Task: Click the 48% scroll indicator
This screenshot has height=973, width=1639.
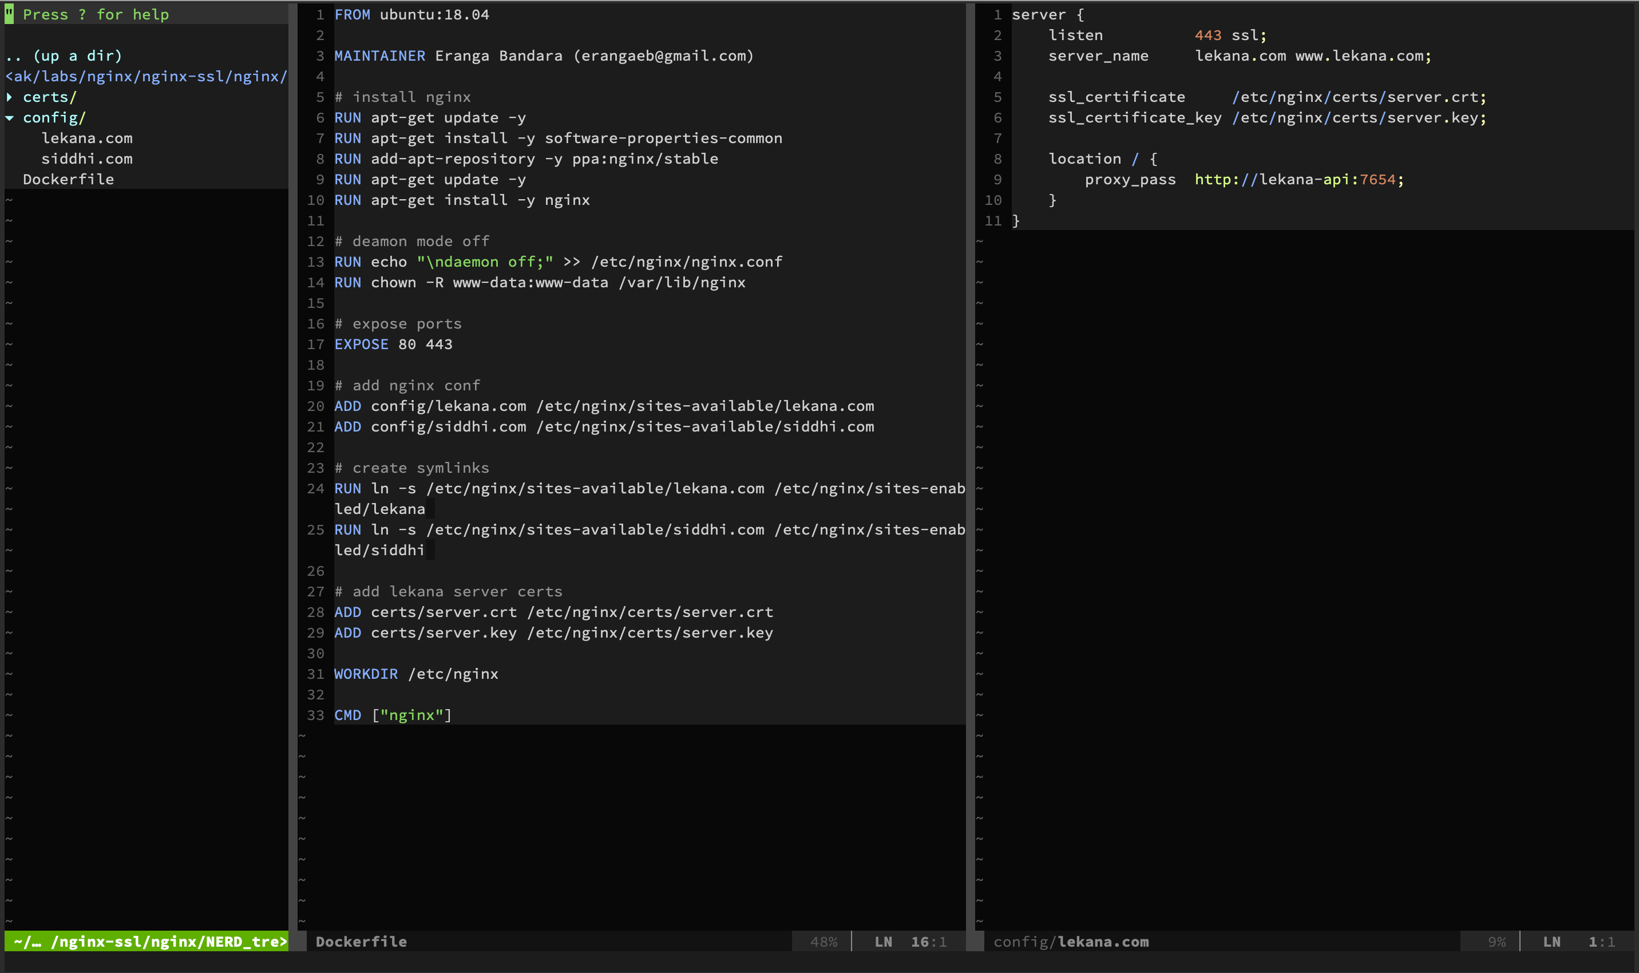Action: 824,942
